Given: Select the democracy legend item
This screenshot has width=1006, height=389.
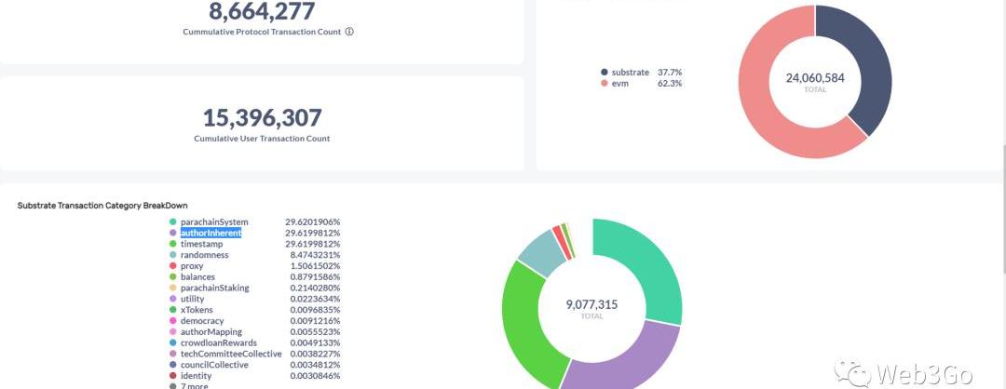Looking at the screenshot, I should (202, 320).
